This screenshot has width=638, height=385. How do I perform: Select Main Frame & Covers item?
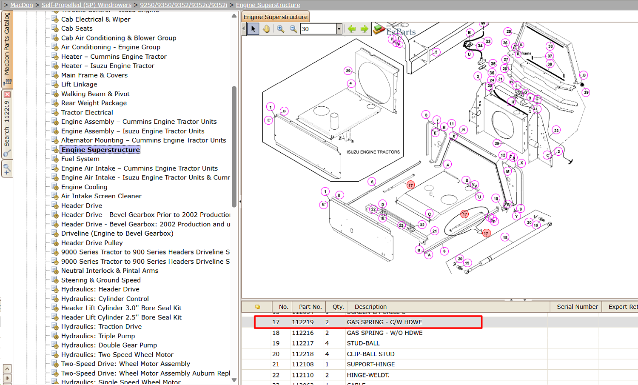94,75
